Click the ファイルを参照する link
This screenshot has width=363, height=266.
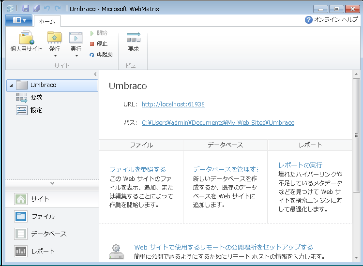[138, 169]
